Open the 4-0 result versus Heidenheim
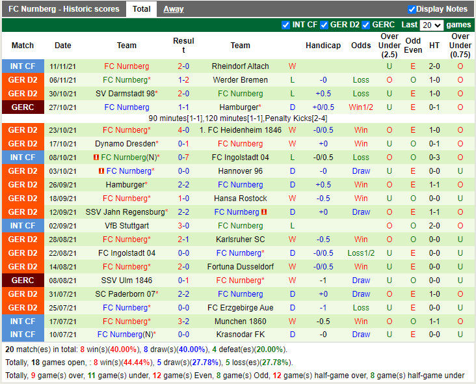 183,130
